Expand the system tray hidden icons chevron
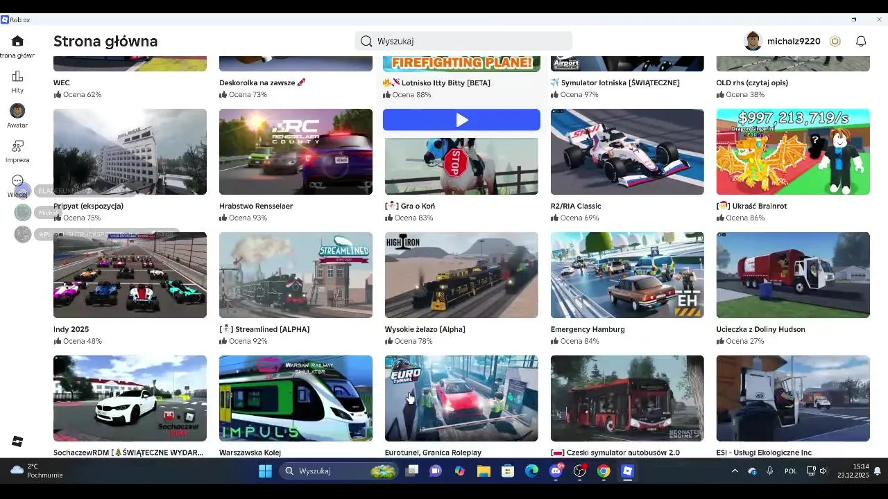888x499 pixels. point(735,471)
